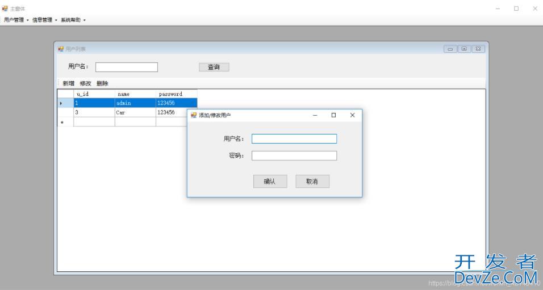Viewport: 543px width, 290px height.
Task: Minimize the 用户列表 child window
Action: 450,49
